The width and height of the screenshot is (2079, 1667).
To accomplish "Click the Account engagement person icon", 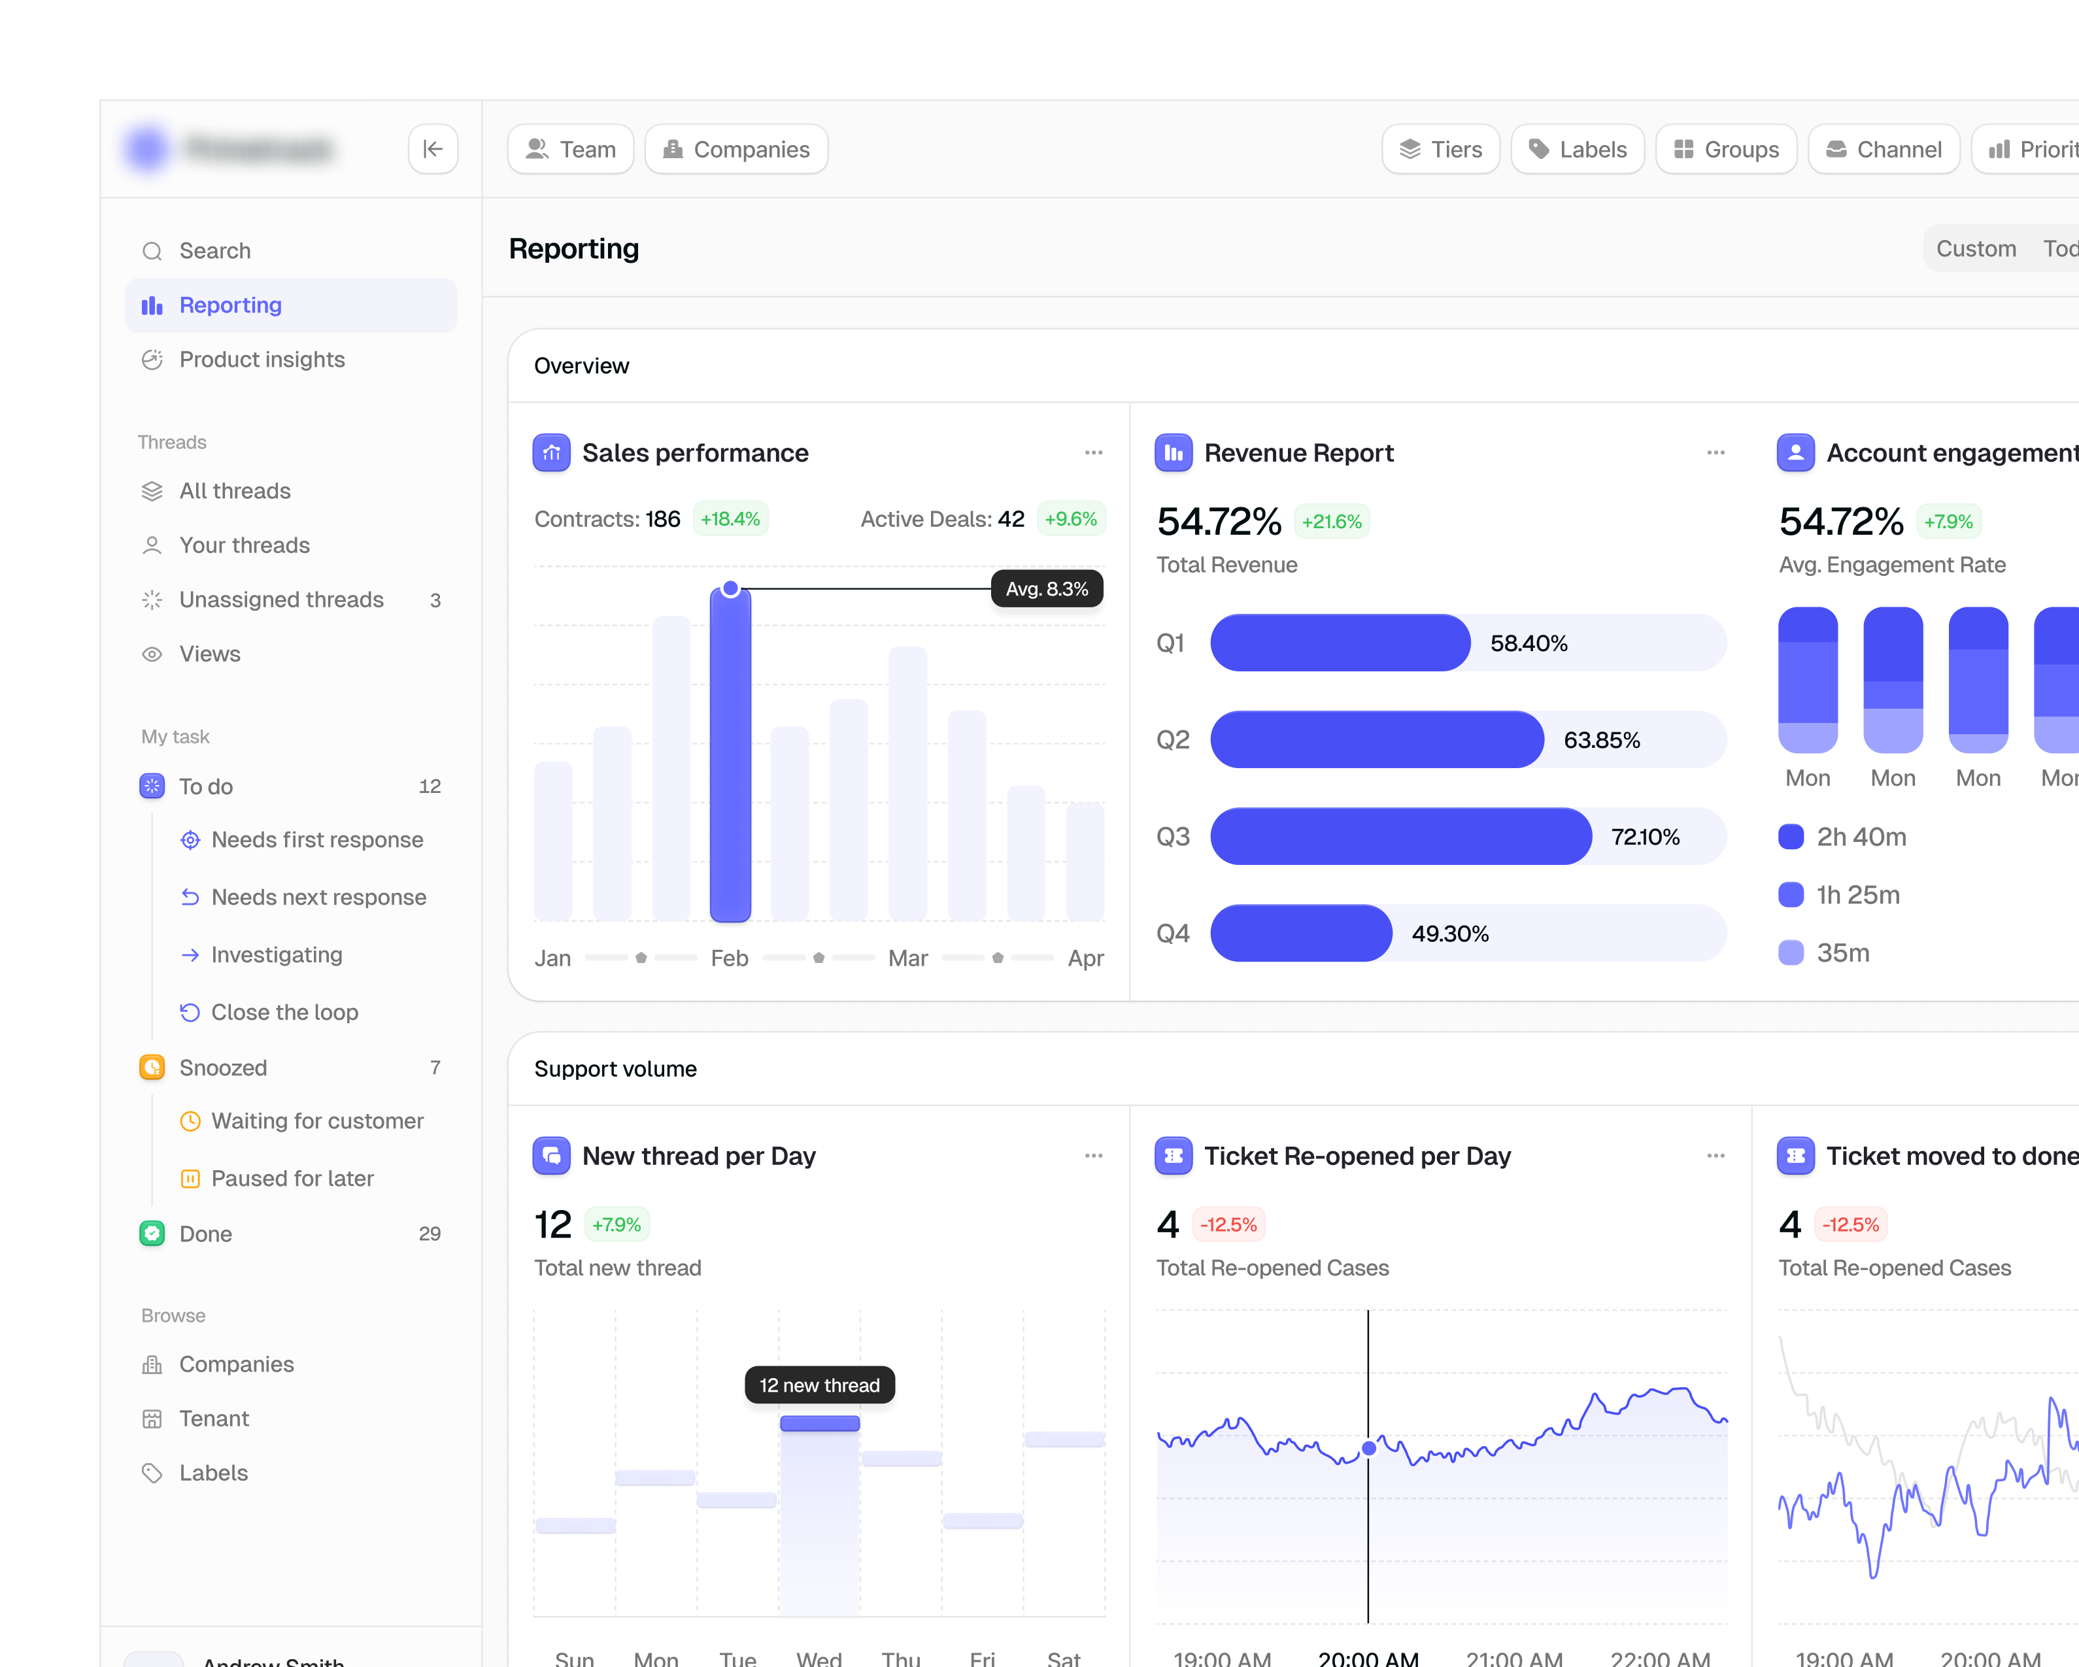I will 1795,452.
